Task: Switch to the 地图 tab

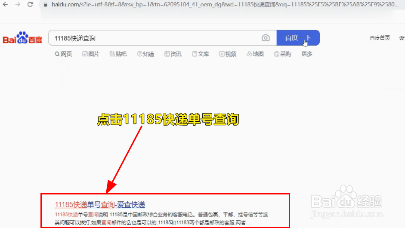Action: (x=255, y=54)
